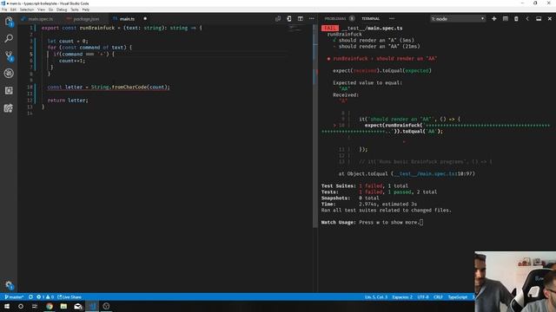The image size is (556, 312).
Task: Open Windows Start menu
Action: 7,306
